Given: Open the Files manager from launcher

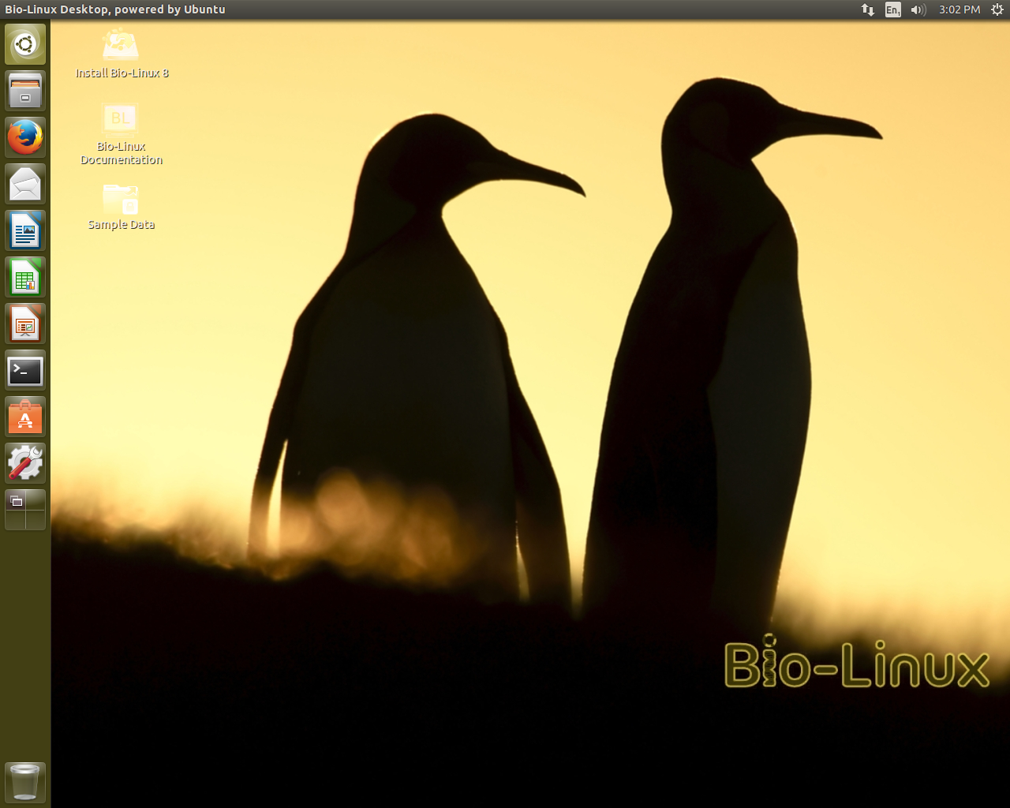Looking at the screenshot, I should (x=25, y=91).
